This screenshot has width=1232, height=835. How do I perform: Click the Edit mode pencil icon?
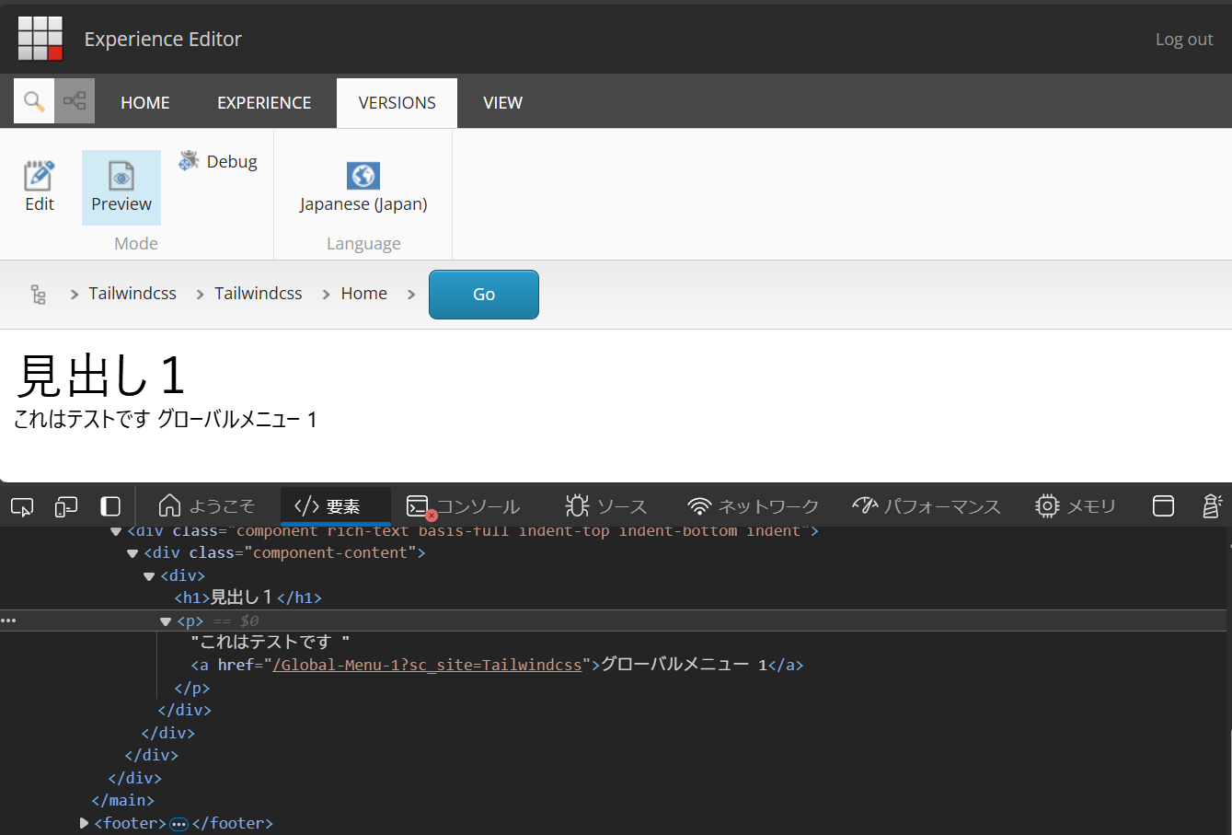[x=39, y=175]
